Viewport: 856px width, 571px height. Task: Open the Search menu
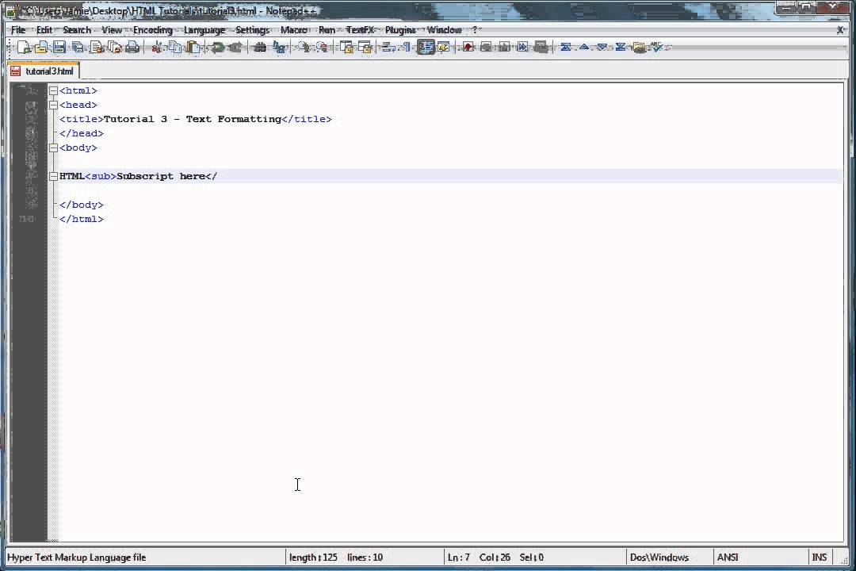(77, 30)
